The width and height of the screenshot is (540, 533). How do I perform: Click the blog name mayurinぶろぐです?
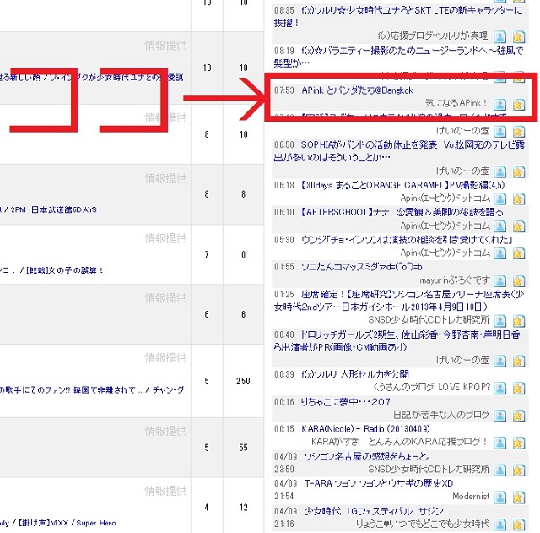pyautogui.click(x=454, y=280)
